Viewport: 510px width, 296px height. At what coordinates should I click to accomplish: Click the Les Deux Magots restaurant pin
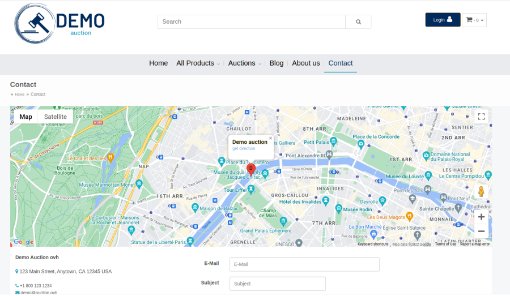(x=410, y=216)
